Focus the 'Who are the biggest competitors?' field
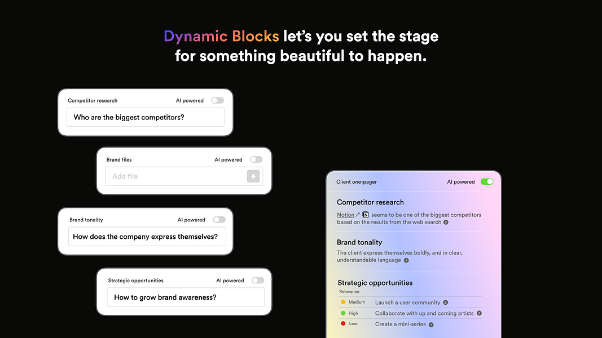The width and height of the screenshot is (602, 338). (146, 117)
